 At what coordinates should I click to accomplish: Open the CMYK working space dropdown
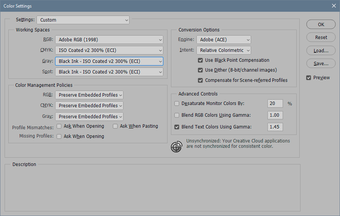click(x=109, y=50)
